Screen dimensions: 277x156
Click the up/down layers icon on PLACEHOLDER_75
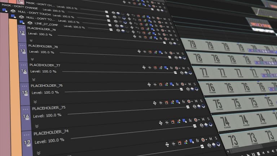tap(155, 103)
